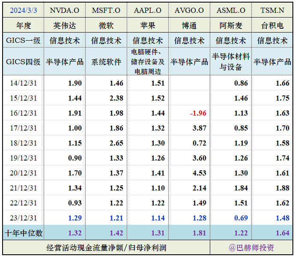Image resolution: width=295 pixels, height=256 pixels.
Task: Select the 0.85 value in the 17/12/31 row
Action: coord(241,128)
